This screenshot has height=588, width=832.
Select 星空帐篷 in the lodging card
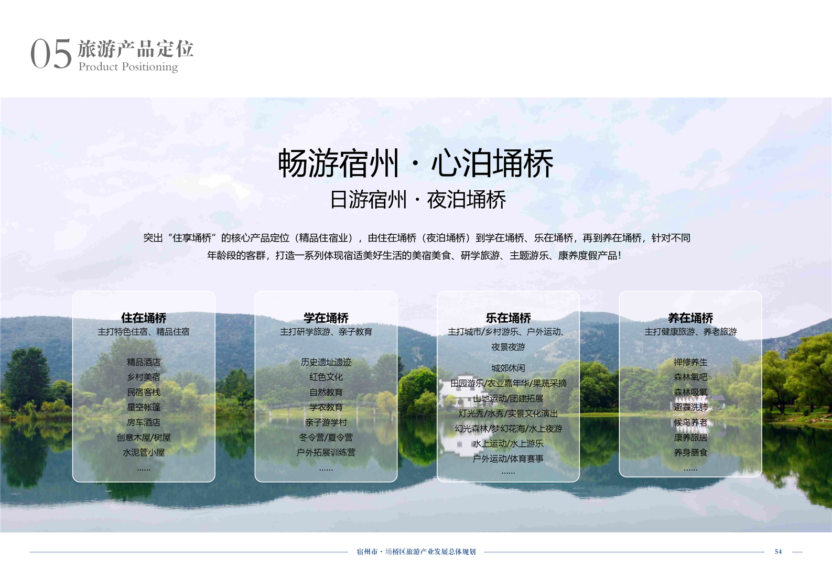point(144,407)
